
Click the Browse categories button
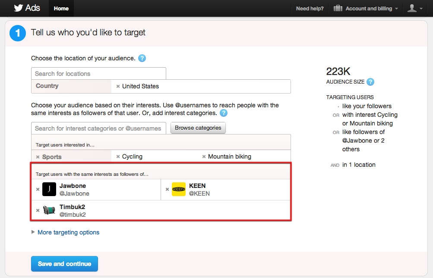pos(198,128)
